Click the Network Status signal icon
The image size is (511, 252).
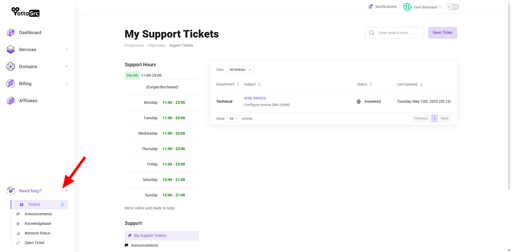coord(18,233)
